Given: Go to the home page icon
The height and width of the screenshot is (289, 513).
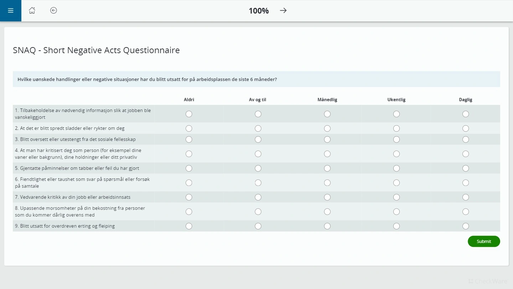Looking at the screenshot, I should pos(32,11).
